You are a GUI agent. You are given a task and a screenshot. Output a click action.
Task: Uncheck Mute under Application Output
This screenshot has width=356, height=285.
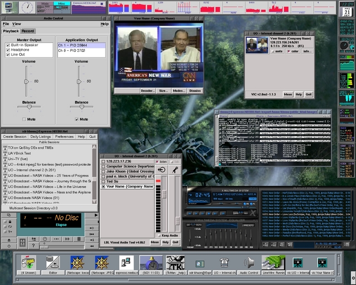coord(77,119)
